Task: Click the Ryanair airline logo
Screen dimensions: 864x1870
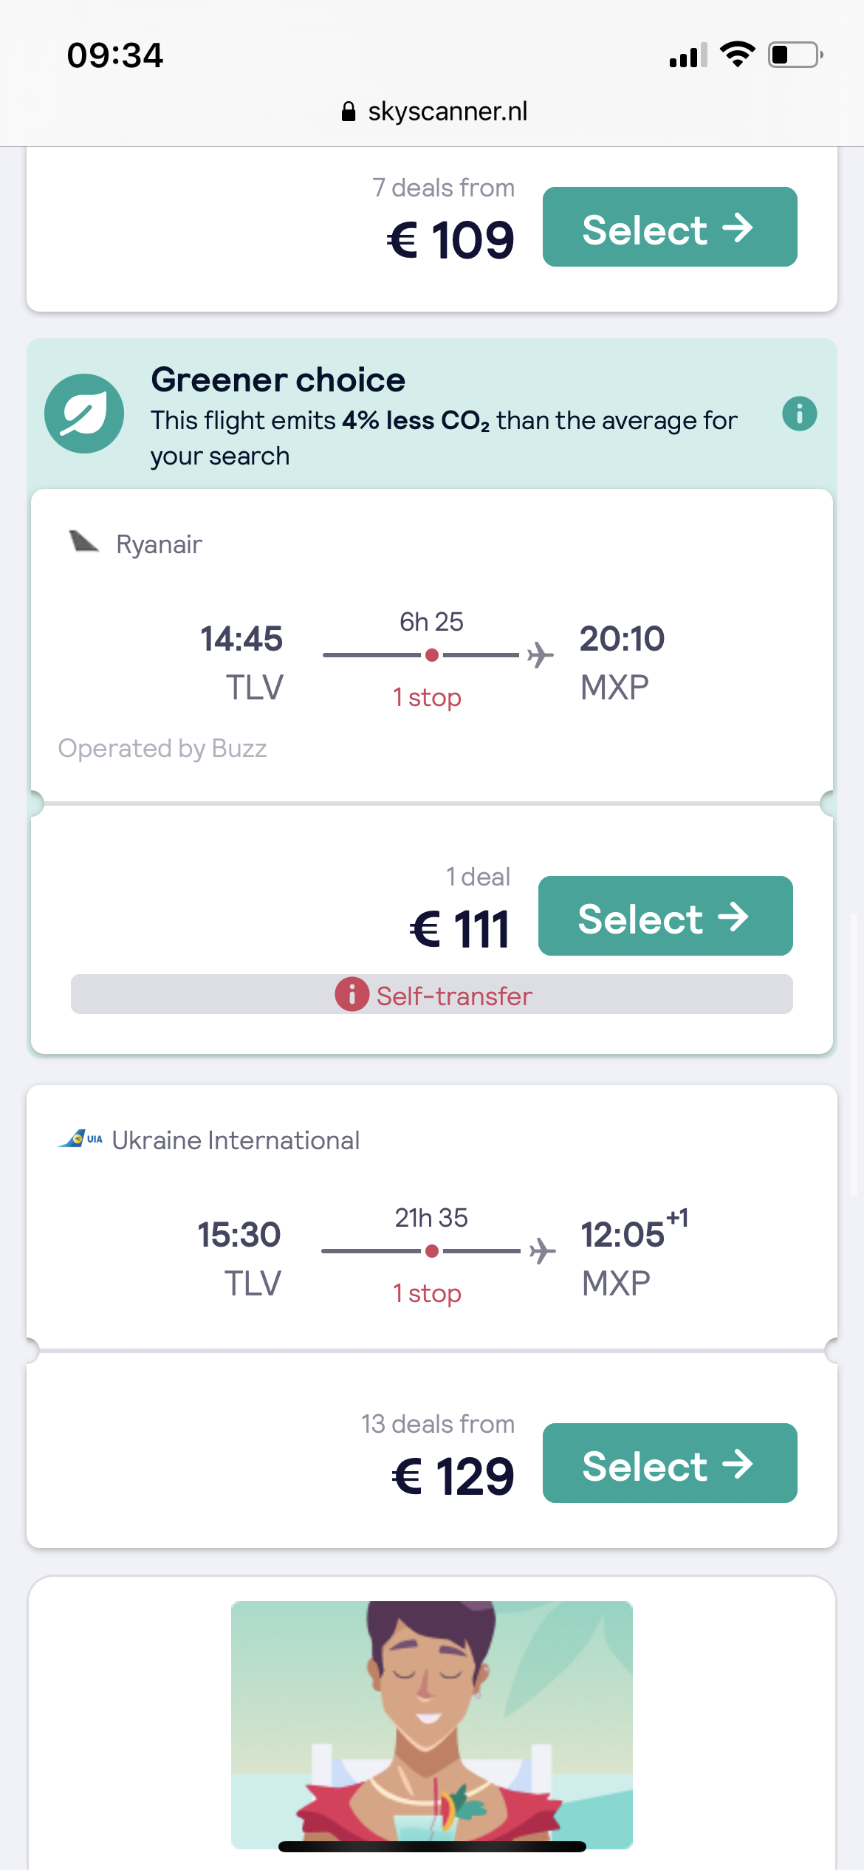Action: [x=84, y=542]
